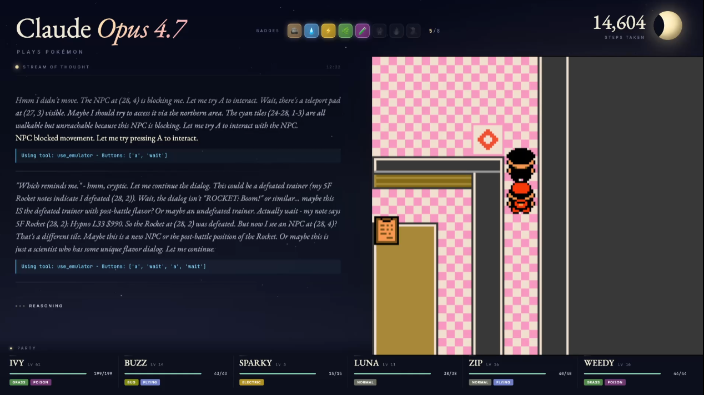Select the green leaf badge
This screenshot has height=395, width=704.
pyautogui.click(x=345, y=31)
